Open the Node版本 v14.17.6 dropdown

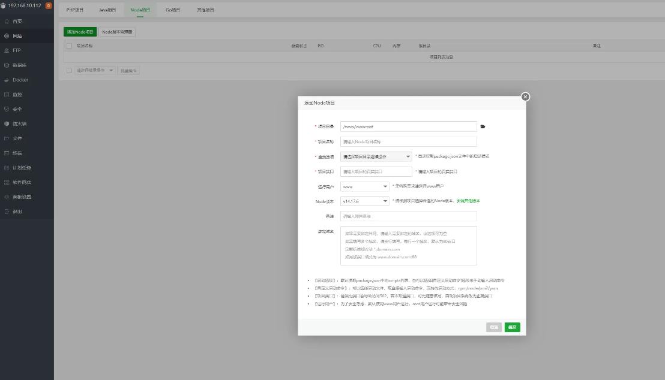coord(364,201)
